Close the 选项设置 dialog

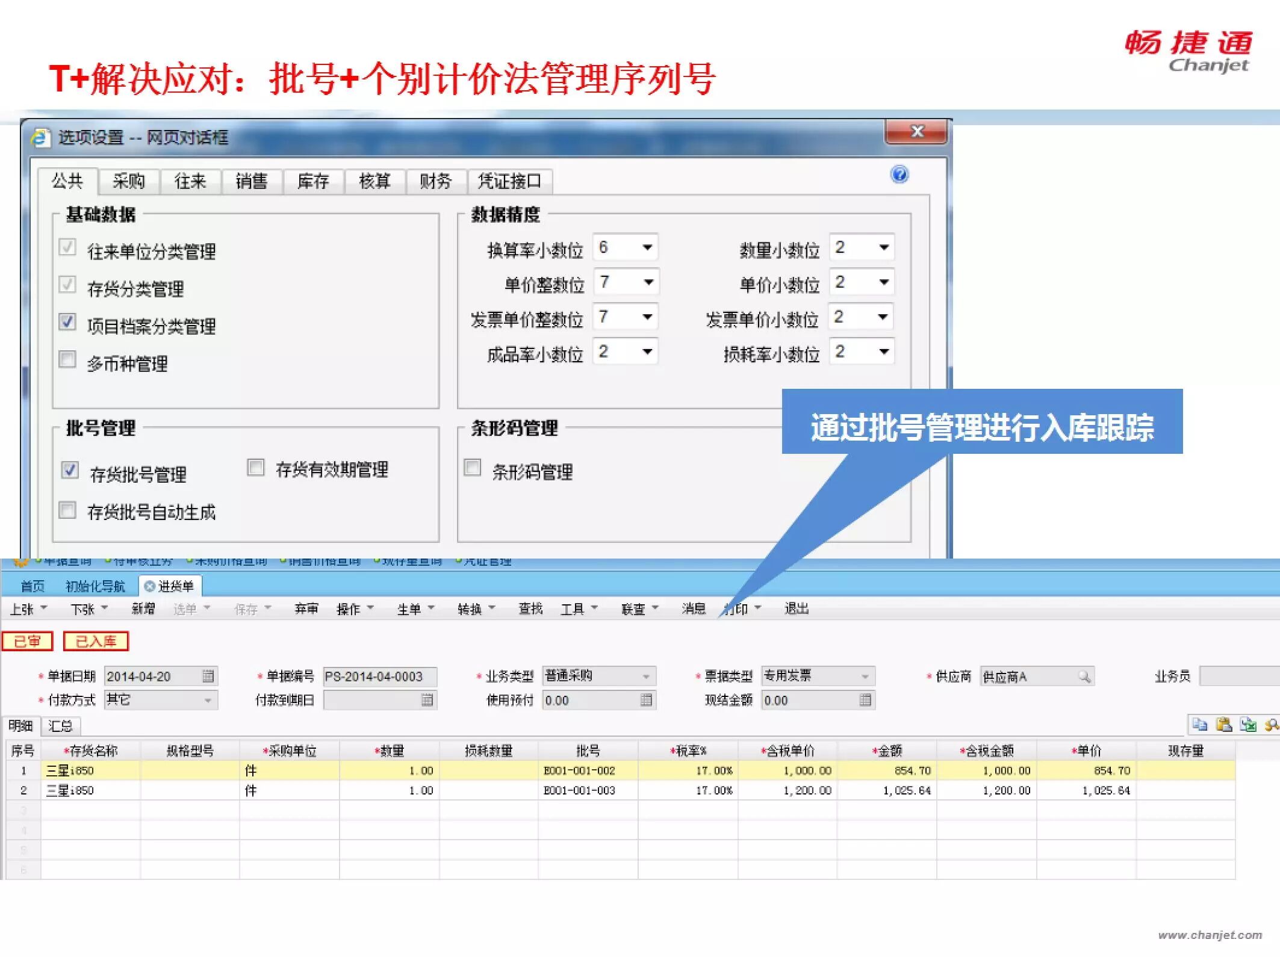[916, 131]
